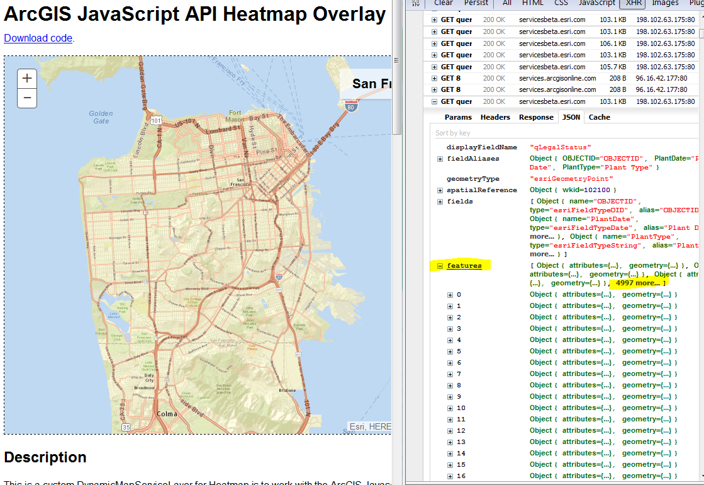
Task: Clear the Net panel request list
Action: pyautogui.click(x=443, y=3)
